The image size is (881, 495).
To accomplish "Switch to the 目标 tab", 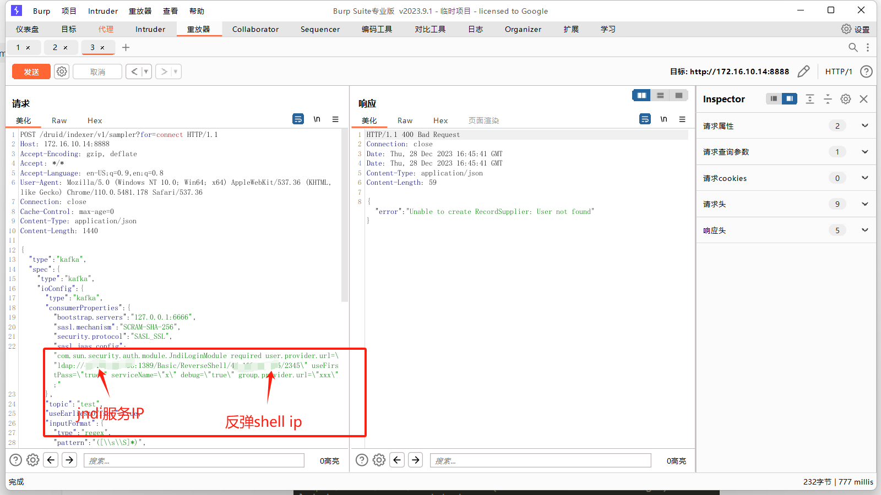I will pos(69,29).
